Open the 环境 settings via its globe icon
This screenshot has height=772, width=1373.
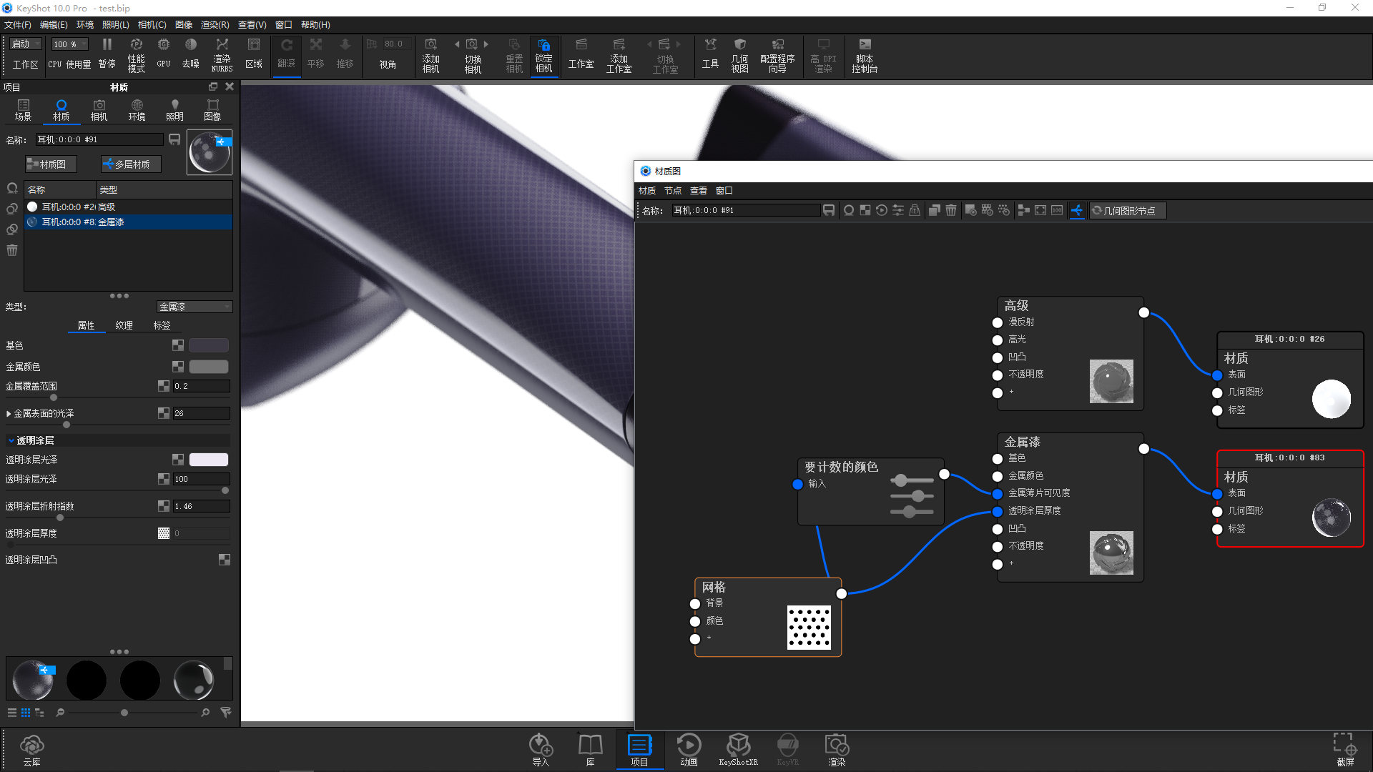pyautogui.click(x=137, y=109)
